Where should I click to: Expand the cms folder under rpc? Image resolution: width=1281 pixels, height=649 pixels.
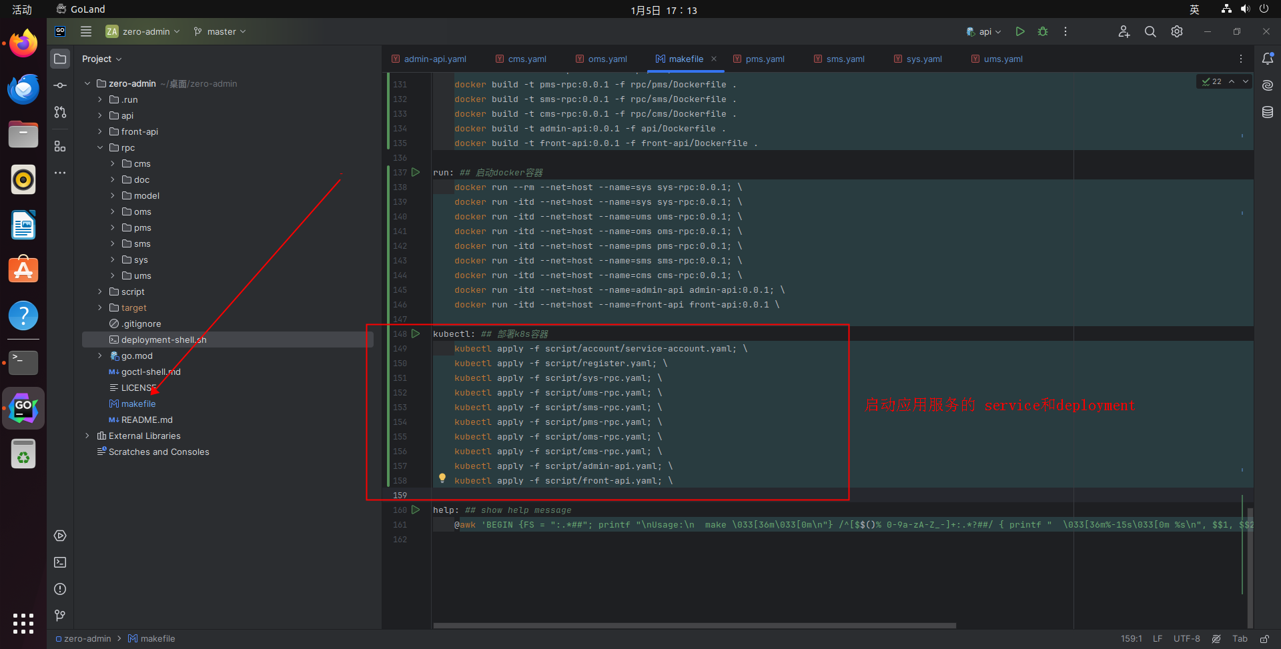click(x=113, y=163)
